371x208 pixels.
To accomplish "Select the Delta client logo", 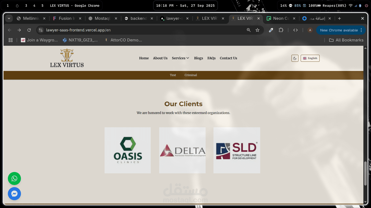I will coord(182,150).
